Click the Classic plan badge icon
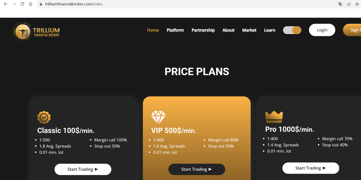Screen dimensions: 361x180 [x=44, y=117]
